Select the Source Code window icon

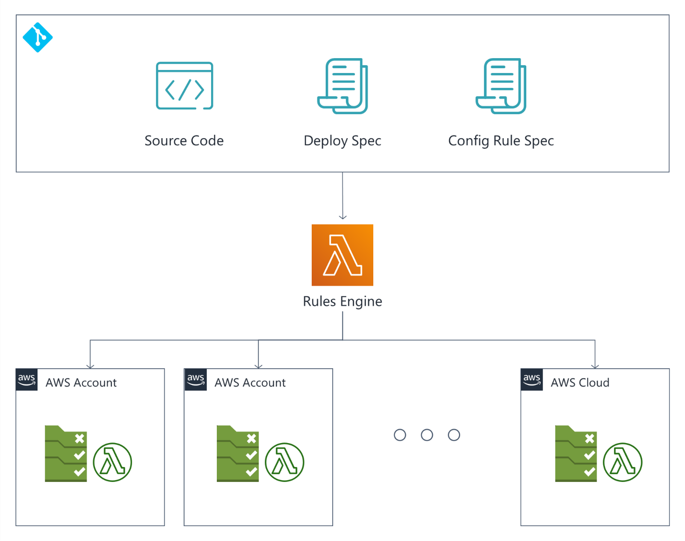coord(184,86)
